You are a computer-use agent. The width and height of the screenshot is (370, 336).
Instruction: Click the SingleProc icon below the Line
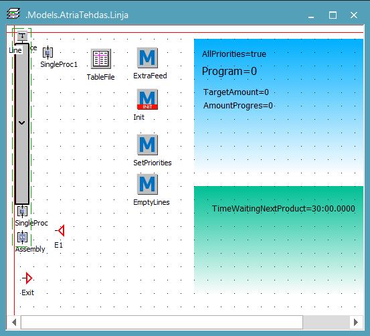coord(23,211)
